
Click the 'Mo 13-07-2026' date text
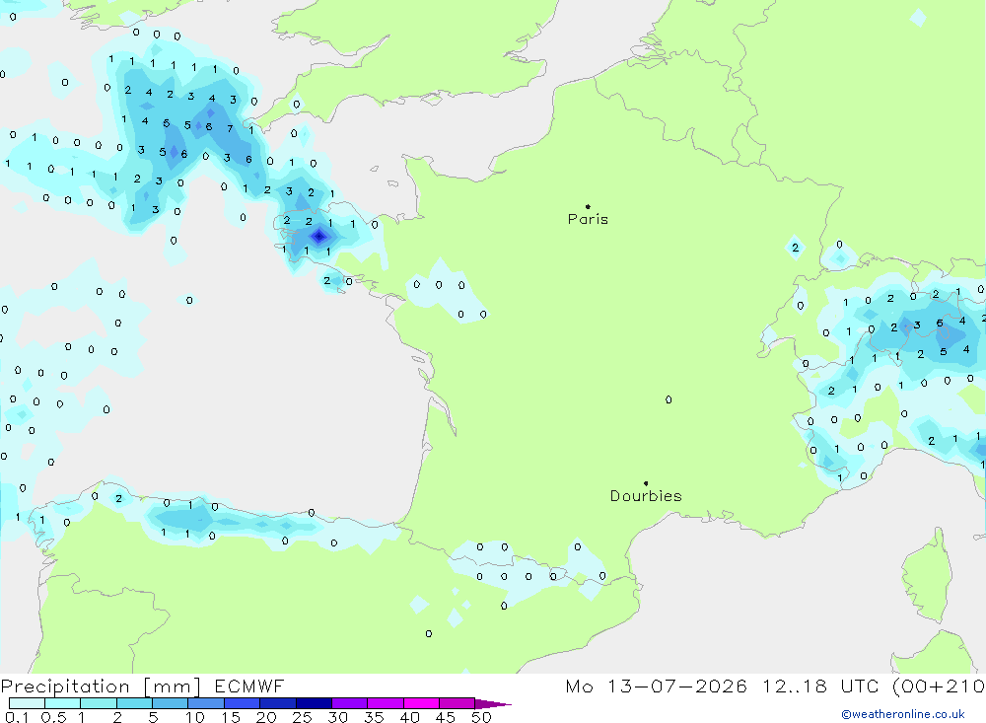(657, 686)
